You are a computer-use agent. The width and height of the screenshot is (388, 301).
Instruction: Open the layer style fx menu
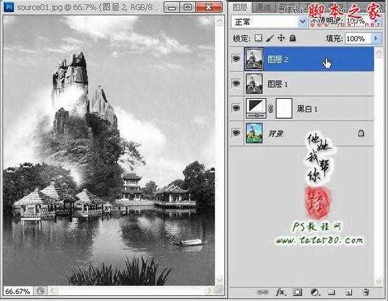pos(281,292)
